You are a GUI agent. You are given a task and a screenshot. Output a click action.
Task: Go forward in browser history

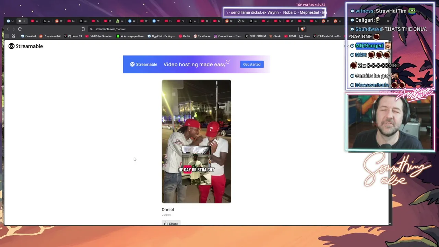[14, 29]
